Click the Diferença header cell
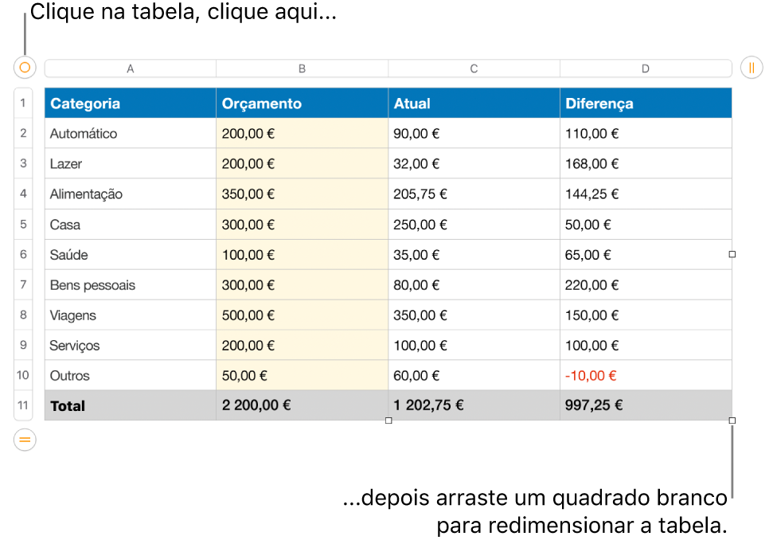This screenshot has height=540, width=773. (646, 103)
